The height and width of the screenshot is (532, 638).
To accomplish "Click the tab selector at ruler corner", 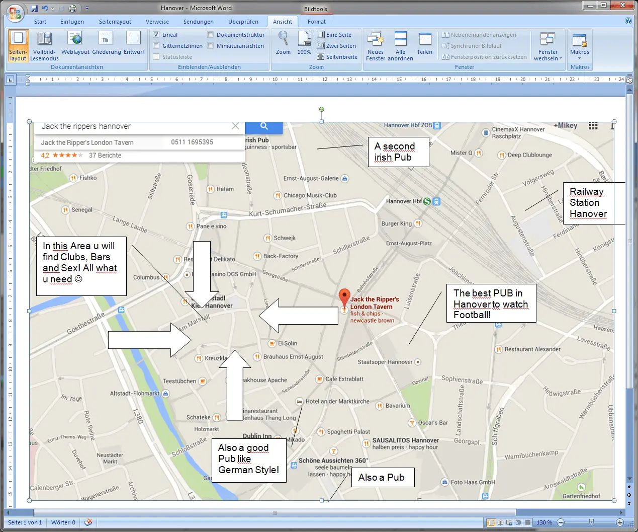I will click(x=10, y=80).
